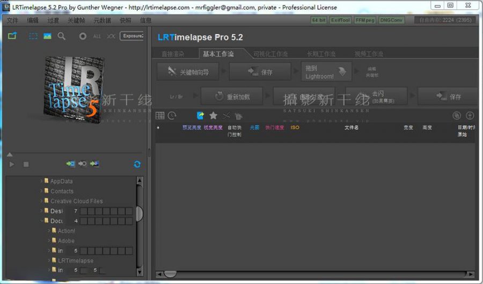Click the ExifTool status indicator
This screenshot has height=284, width=483.
pos(340,20)
